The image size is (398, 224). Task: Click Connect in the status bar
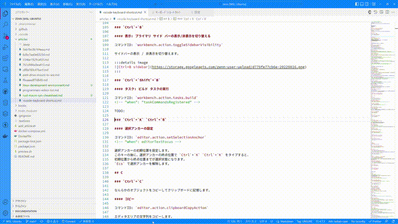point(69,221)
